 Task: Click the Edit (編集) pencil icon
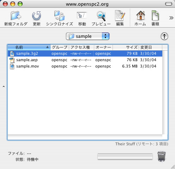(120, 16)
